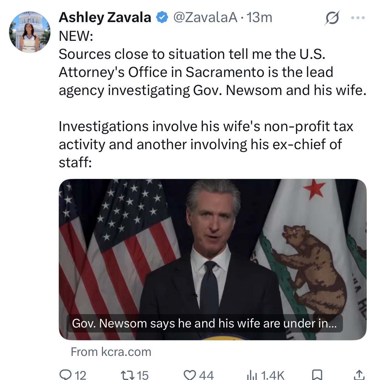The width and height of the screenshot is (376, 380).
Task: Like the post with the heart icon
Action: pyautogui.click(x=190, y=375)
